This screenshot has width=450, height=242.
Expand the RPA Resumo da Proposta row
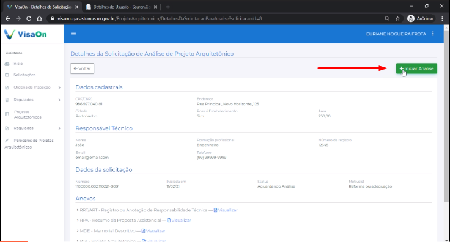pyautogui.click(x=78, y=221)
